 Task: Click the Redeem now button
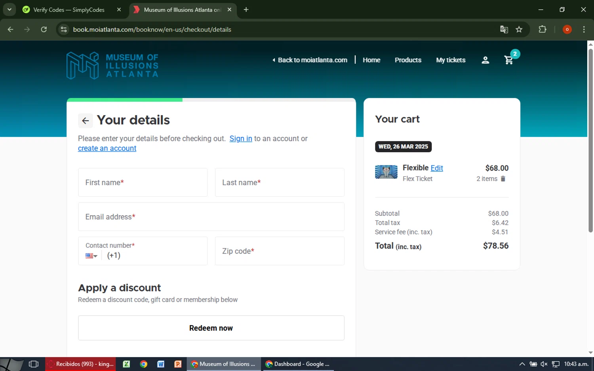pos(211,328)
